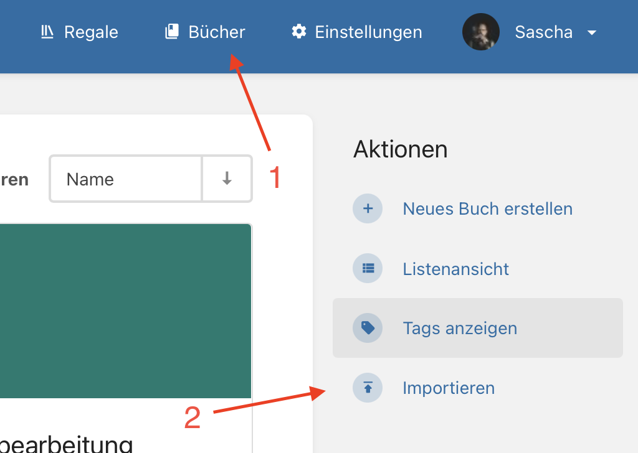Click the tag icon beside Tags anzeigen
638x453 pixels.
(x=368, y=328)
